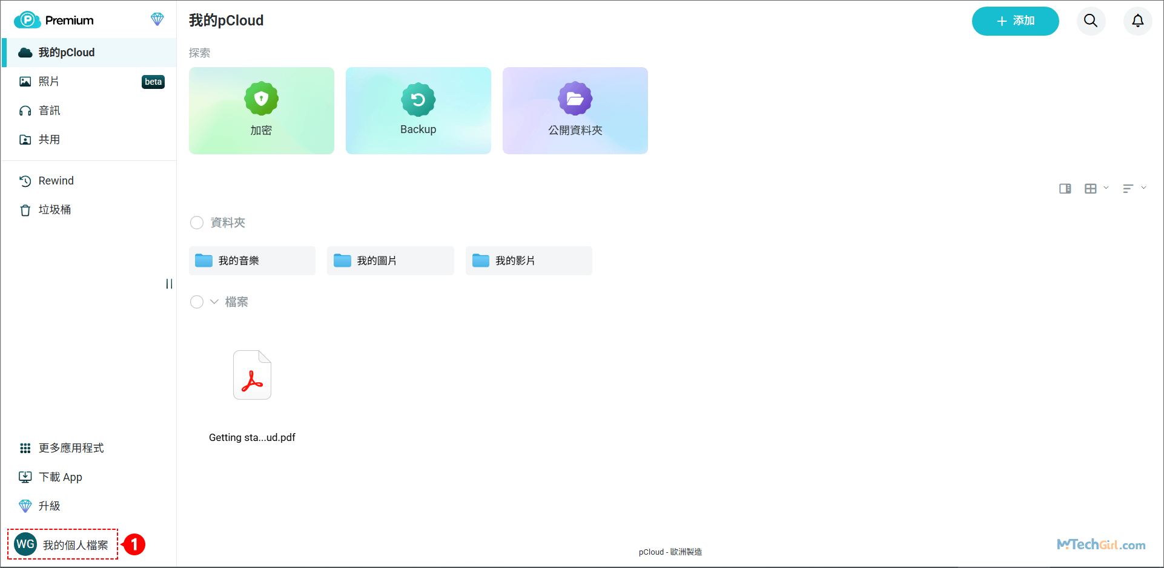
Task: Open search with the magnifier icon
Action: 1091,21
